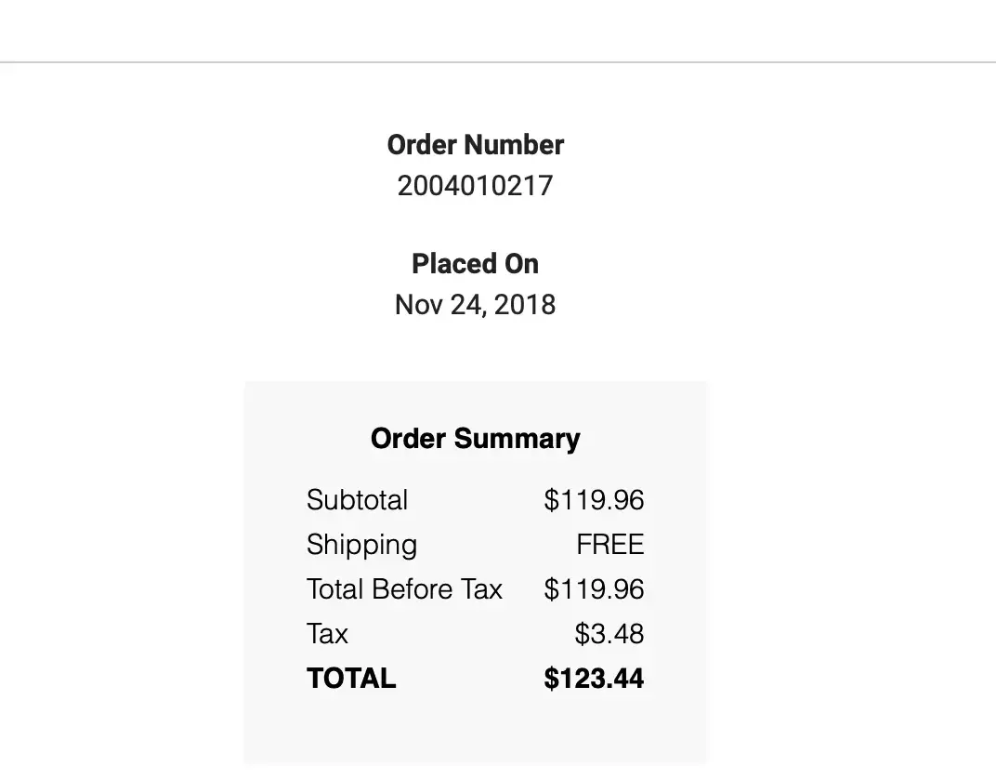Click the Placed On heading
This screenshot has height=779, width=996.
click(x=475, y=264)
